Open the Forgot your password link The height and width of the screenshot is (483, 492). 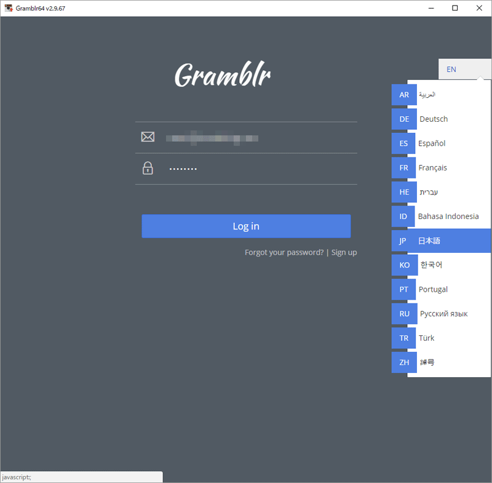point(284,252)
